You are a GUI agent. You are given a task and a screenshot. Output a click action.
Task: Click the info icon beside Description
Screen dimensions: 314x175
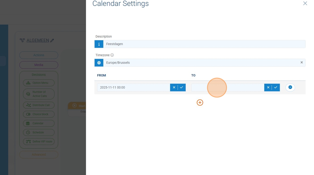coord(99,44)
